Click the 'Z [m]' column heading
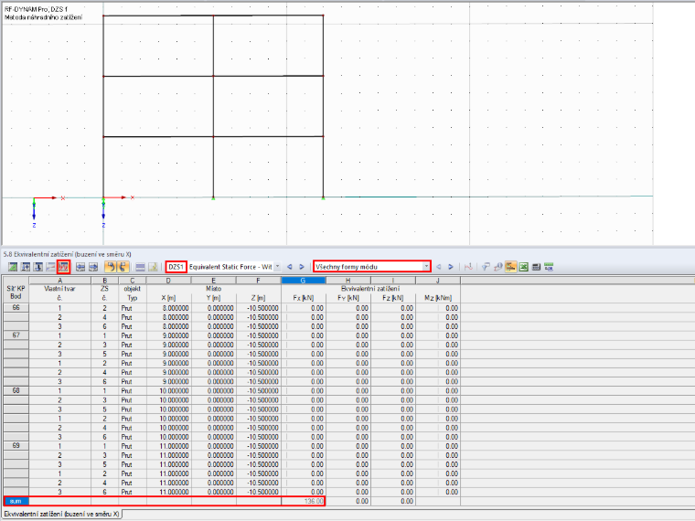This screenshot has height=521, width=695. [x=258, y=298]
